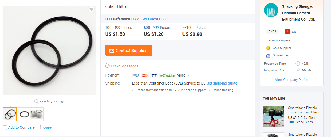Click the Onsite Check badge icon
331x137 pixels.
point(268,55)
